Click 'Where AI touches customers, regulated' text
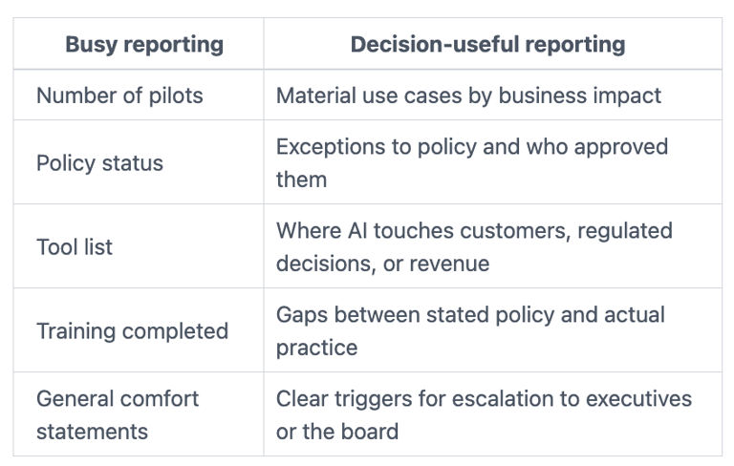 474,231
